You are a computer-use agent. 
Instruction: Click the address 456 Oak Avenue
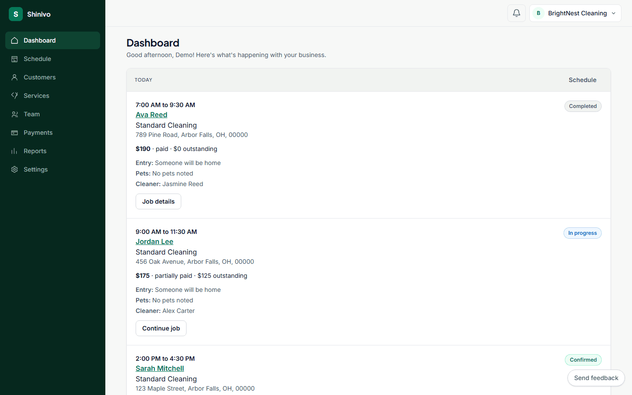click(x=195, y=262)
